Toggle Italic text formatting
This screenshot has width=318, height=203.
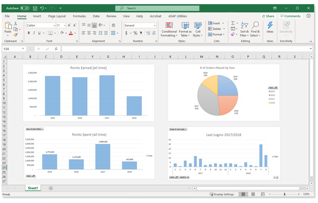click(x=34, y=33)
